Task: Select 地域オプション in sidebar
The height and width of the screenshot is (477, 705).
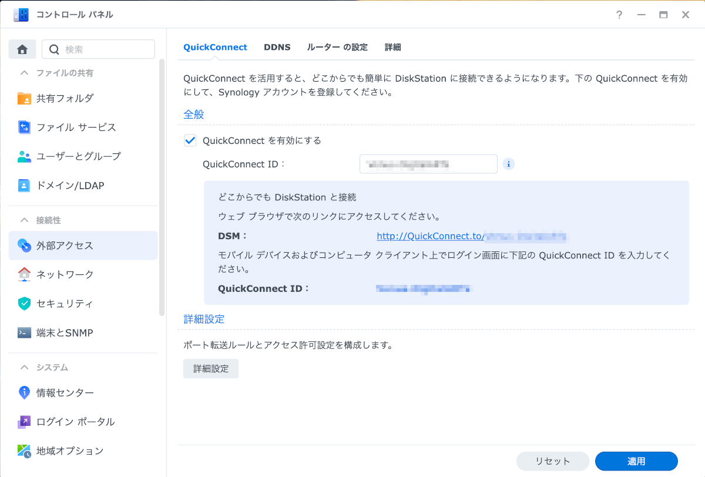Action: [x=83, y=451]
